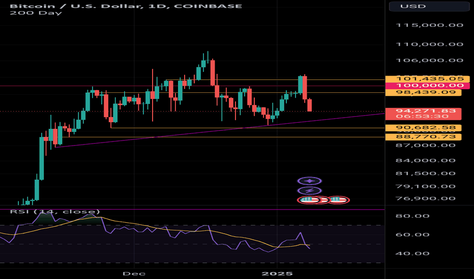Click the 60.00 RSI scale value
This screenshot has width=474, height=279.
point(412,235)
